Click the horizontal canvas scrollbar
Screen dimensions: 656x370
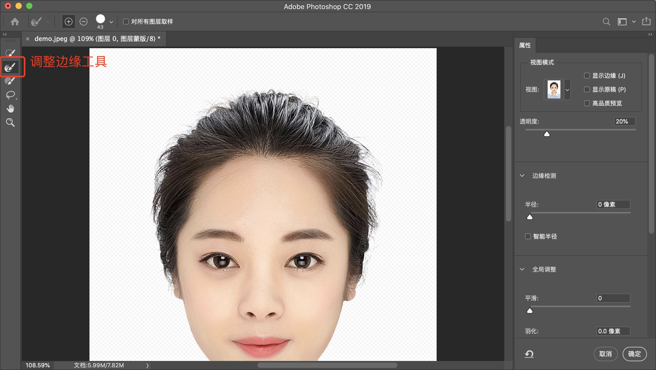327,365
